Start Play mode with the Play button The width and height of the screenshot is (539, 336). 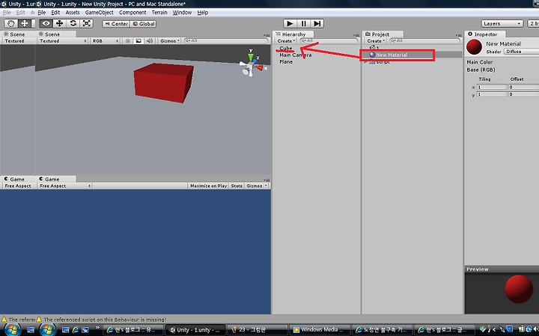click(290, 23)
